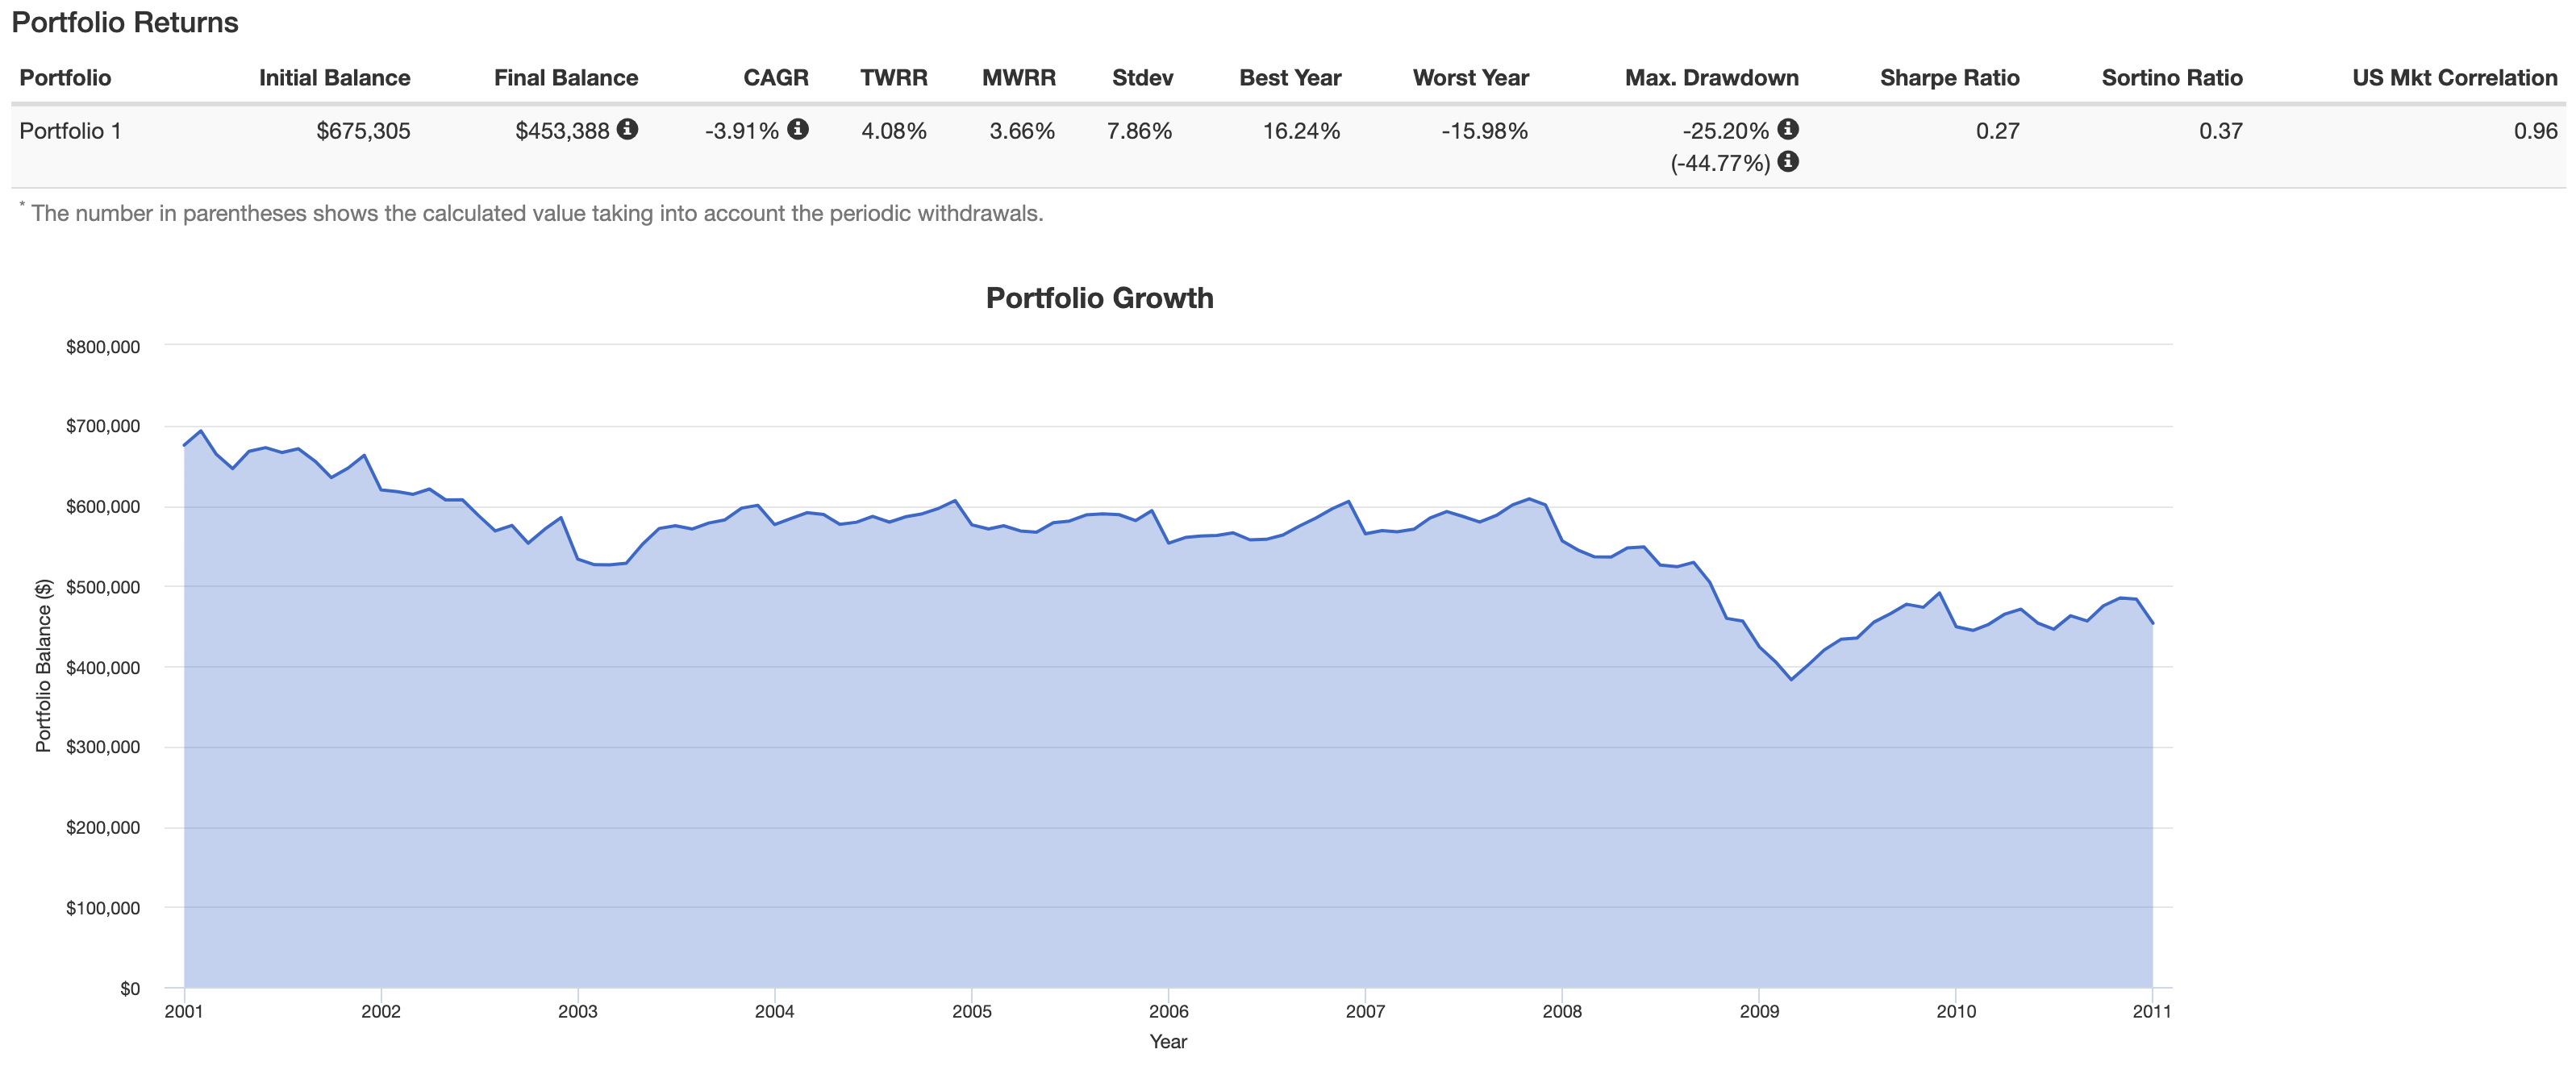Screen dimensions: 2576x1066
Task: Select the MWRR column header
Action: click(1018, 78)
